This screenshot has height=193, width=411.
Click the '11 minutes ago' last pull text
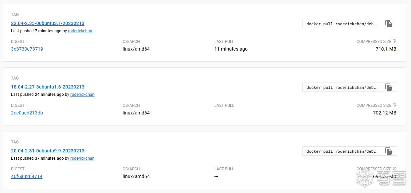(231, 49)
